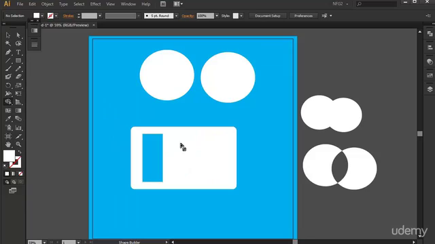Select the Rotate tool
This screenshot has height=244, width=435.
click(x=8, y=85)
